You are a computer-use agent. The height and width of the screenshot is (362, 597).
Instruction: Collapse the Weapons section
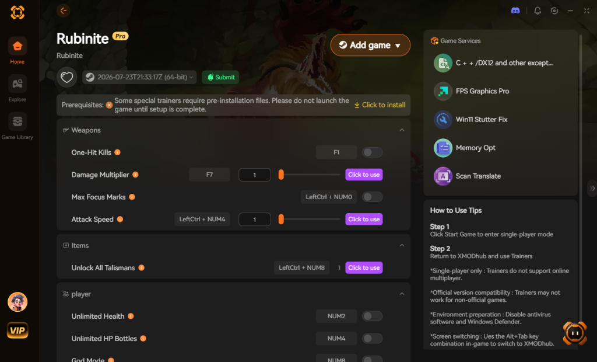pyautogui.click(x=402, y=130)
